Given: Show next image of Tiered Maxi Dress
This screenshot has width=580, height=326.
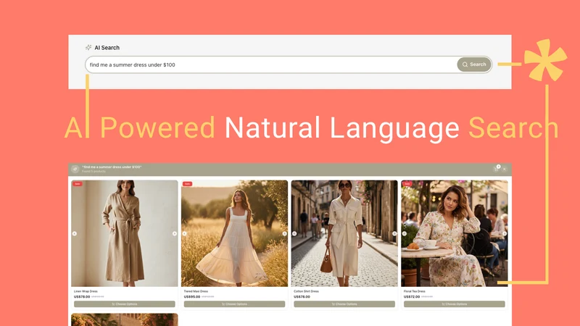Looking at the screenshot, I should 284,233.
